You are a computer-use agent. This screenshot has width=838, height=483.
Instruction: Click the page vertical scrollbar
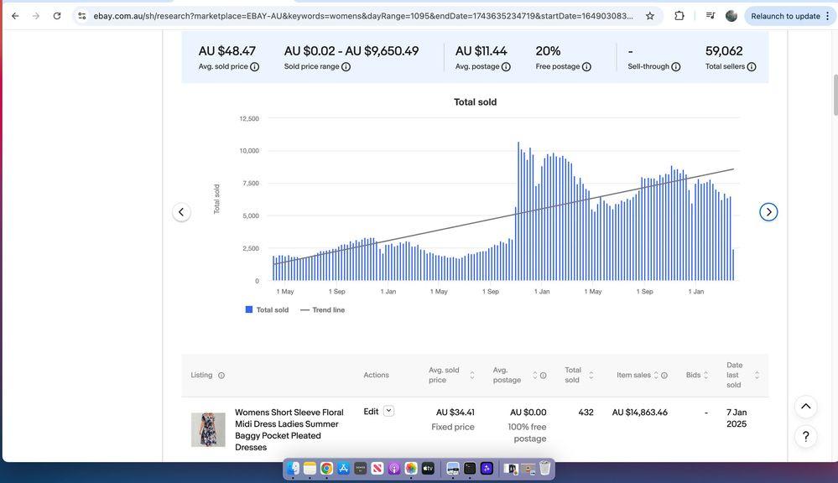coord(835,95)
